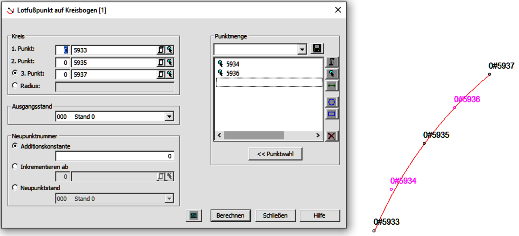The height and width of the screenshot is (236, 519).
Task: Open the Punktmenge combo box dropdown
Action: point(302,50)
